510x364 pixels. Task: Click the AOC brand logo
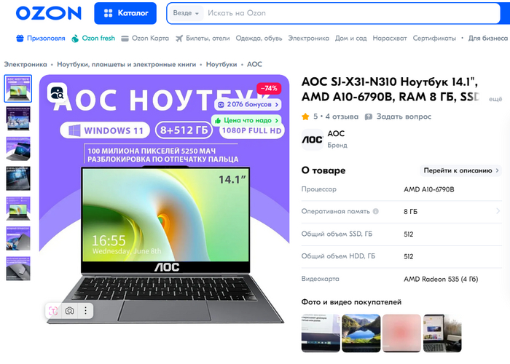313,140
